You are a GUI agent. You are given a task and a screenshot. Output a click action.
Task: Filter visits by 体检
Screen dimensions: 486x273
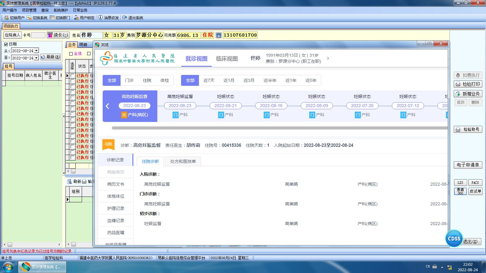pyautogui.click(x=165, y=80)
